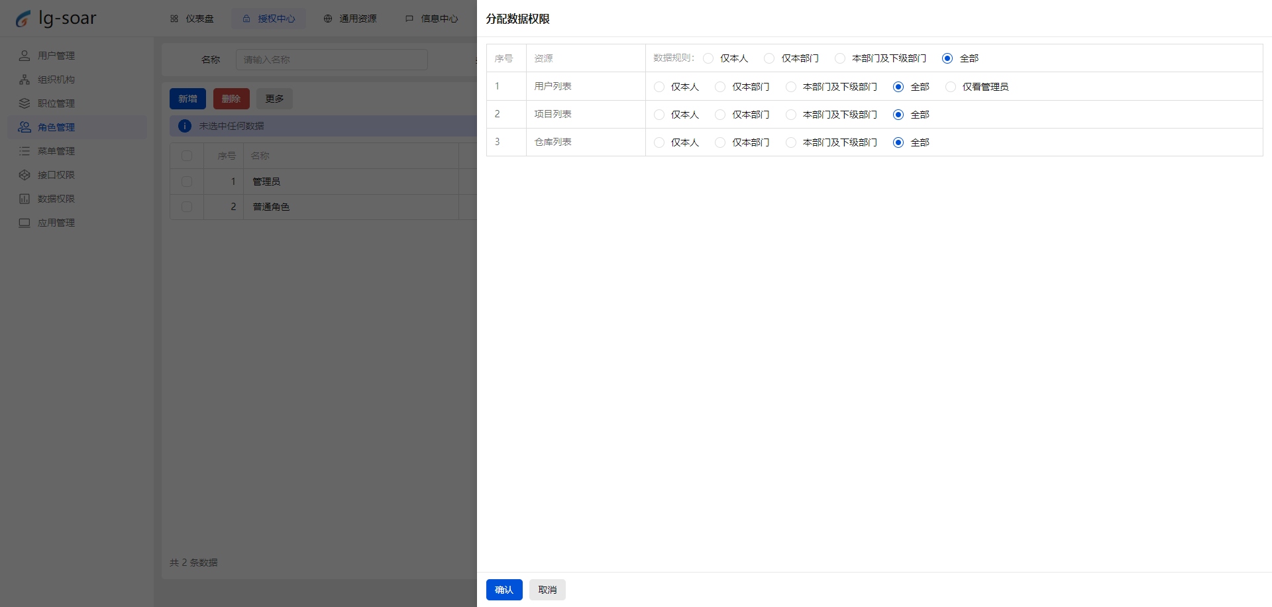Select 全部 for 用户列表
Viewport: 1272px width, 607px height.
[x=898, y=87]
